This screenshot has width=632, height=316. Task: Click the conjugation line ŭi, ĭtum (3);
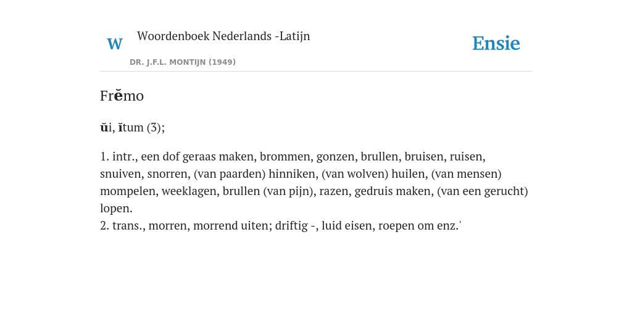tap(132, 127)
